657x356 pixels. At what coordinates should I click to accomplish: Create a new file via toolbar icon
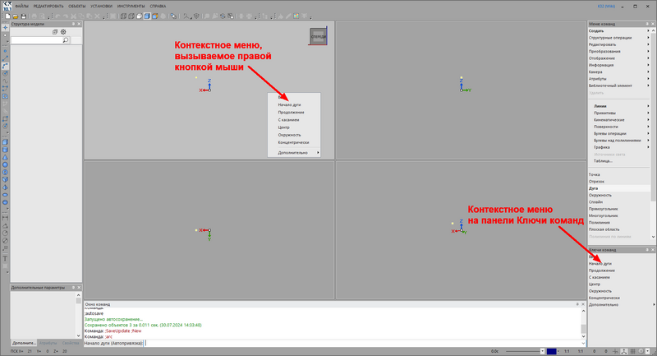click(7, 16)
